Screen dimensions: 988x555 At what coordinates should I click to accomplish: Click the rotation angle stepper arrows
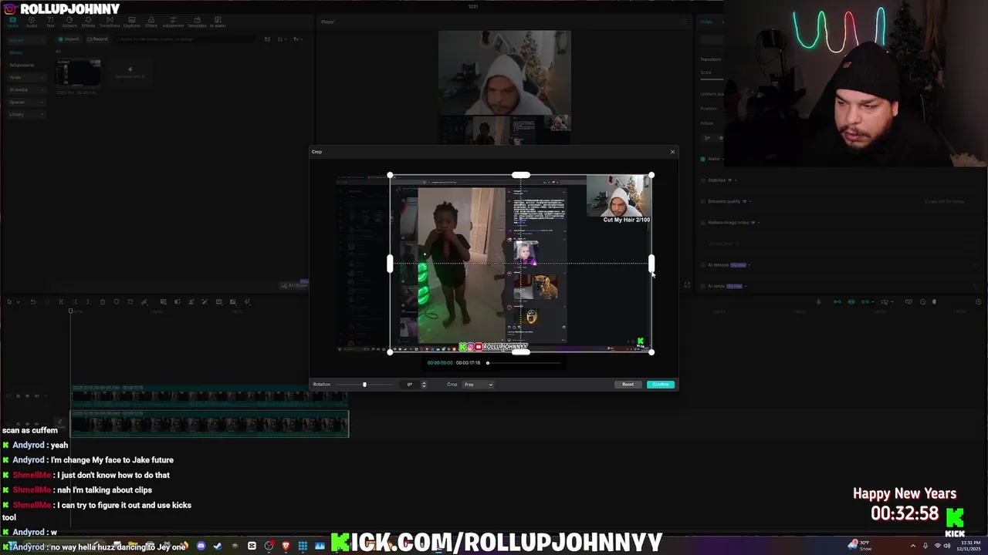pos(423,384)
